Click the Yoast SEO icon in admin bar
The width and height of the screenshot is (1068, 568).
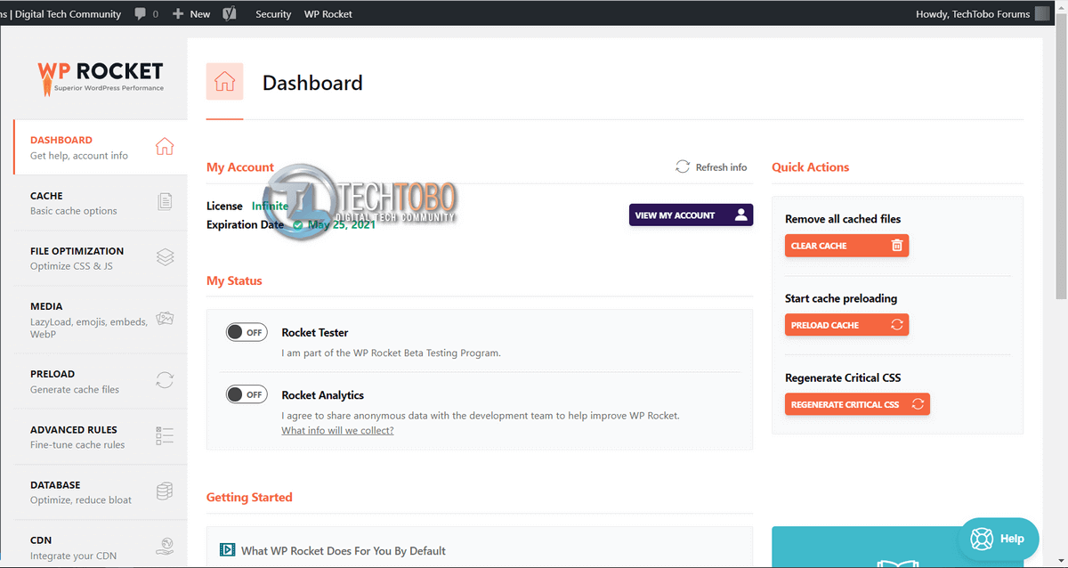tap(230, 13)
